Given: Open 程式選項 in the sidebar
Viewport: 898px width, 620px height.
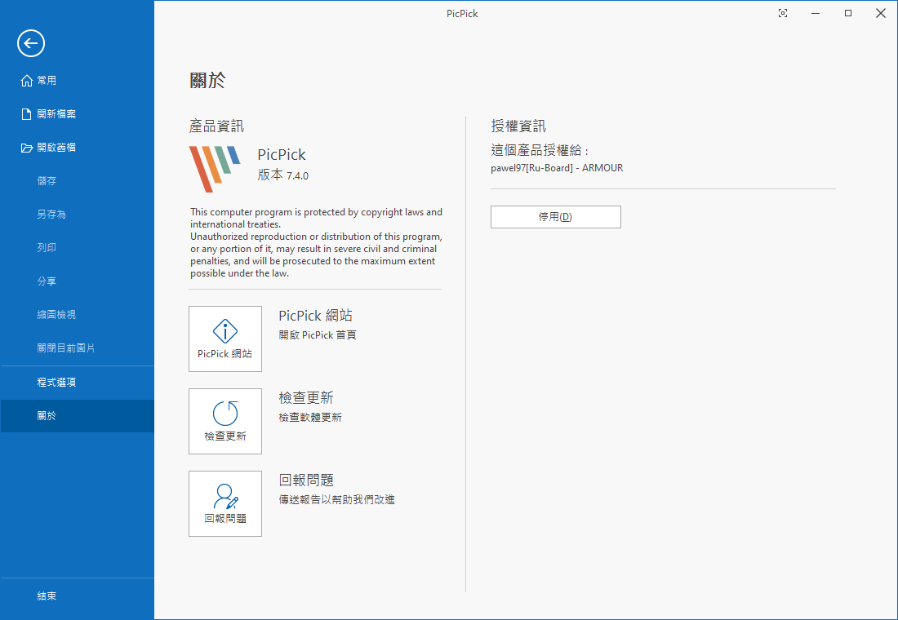Looking at the screenshot, I should click(78, 383).
